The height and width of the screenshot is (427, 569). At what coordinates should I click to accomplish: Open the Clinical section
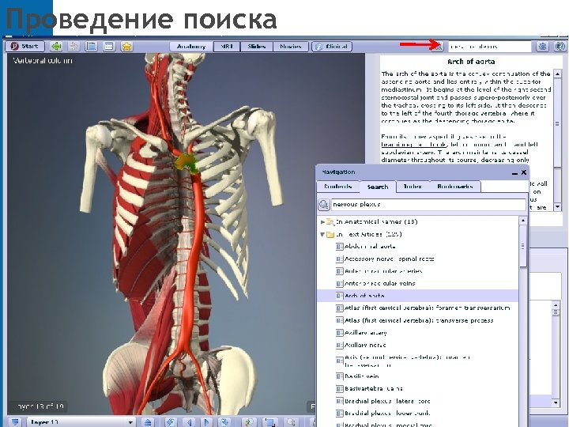[332, 47]
